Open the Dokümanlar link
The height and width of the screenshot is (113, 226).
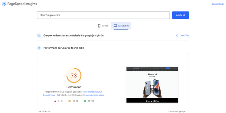(x=218, y=4)
